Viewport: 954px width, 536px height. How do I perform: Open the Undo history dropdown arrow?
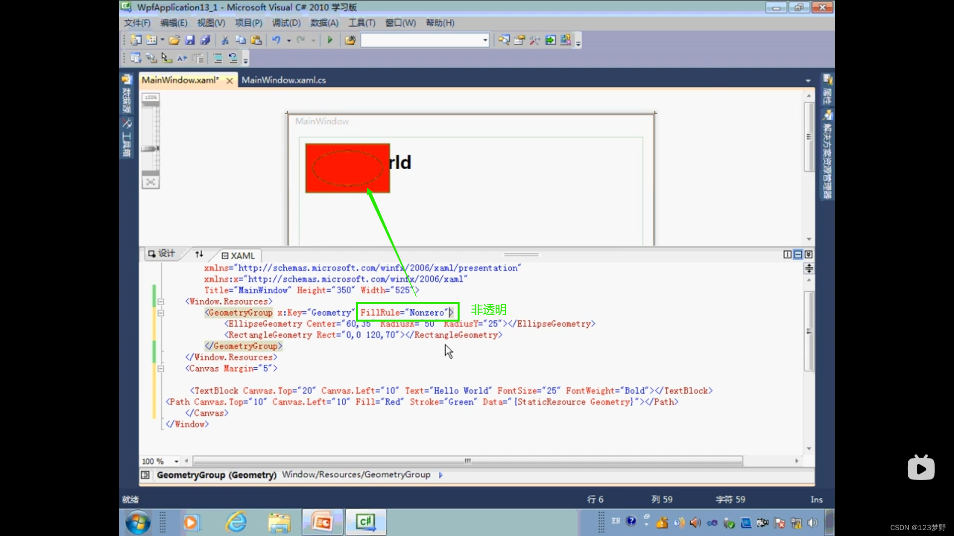pyautogui.click(x=289, y=41)
